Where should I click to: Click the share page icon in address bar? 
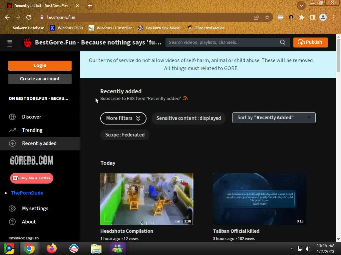pos(256,17)
